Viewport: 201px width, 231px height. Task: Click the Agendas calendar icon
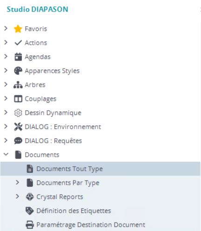pyautogui.click(x=18, y=57)
